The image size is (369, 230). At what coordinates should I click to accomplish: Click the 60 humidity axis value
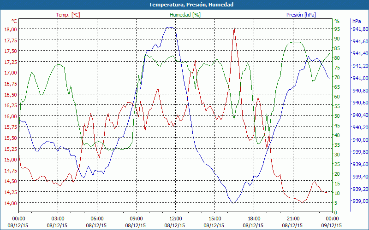click(337, 97)
